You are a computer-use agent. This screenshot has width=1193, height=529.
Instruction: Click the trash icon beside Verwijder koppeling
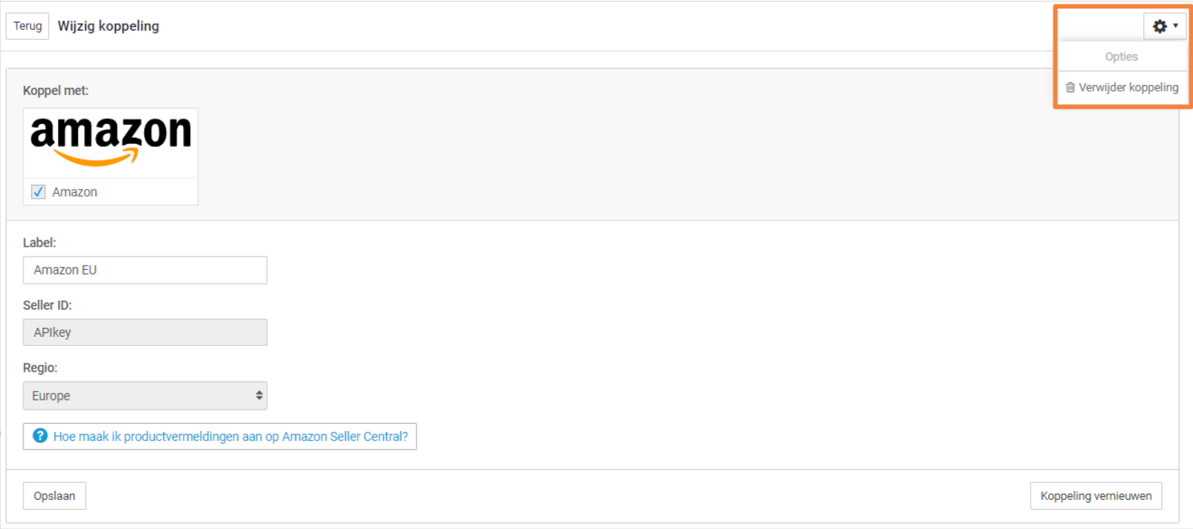[1071, 88]
